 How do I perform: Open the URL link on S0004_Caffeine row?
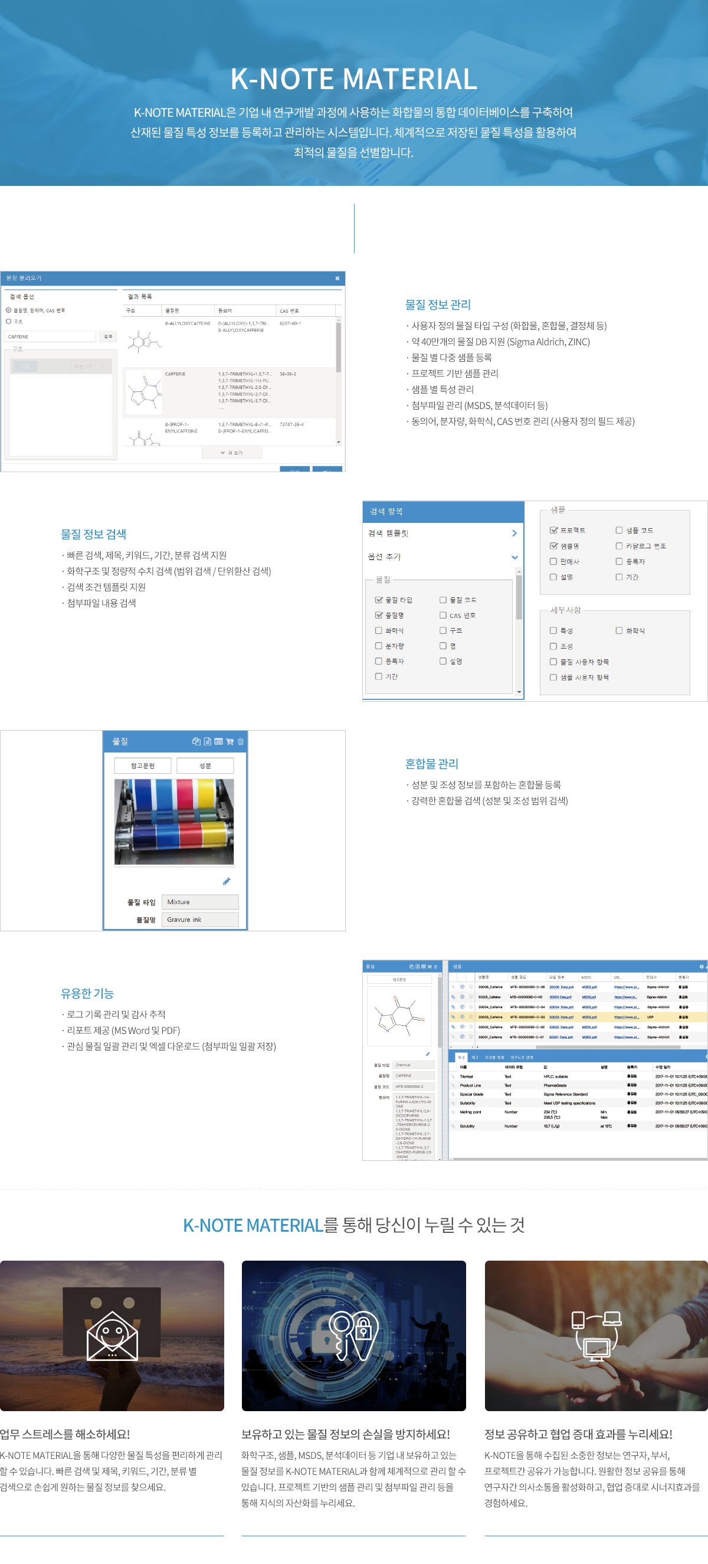tap(626, 1007)
